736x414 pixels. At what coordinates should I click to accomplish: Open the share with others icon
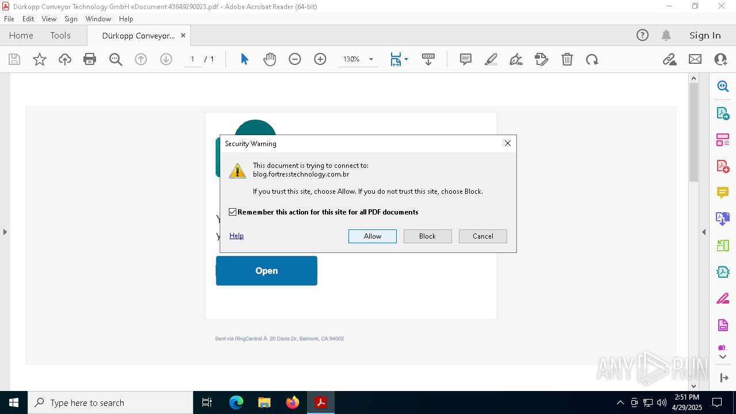[x=720, y=59]
